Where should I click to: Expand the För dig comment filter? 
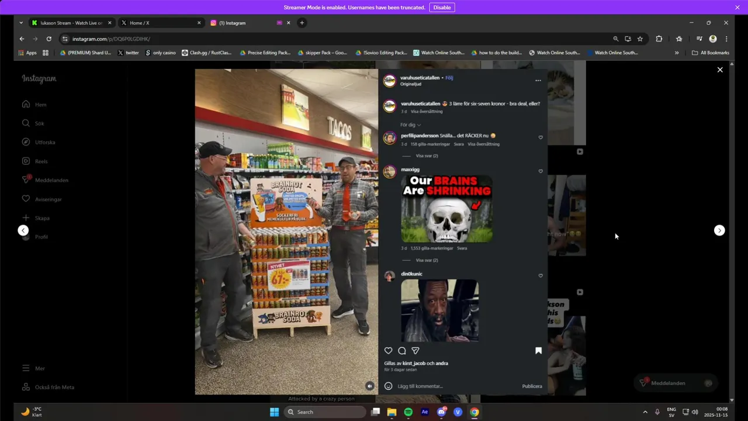[x=410, y=125]
